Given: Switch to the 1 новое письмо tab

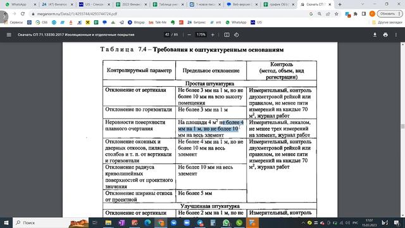Looking at the screenshot, I should click(205, 4).
